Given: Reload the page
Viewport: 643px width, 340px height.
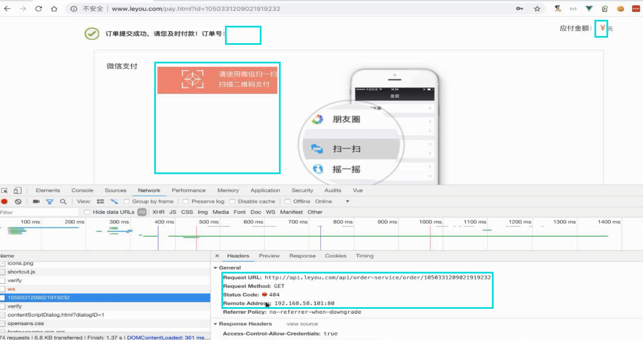Looking at the screenshot, I should [x=38, y=8].
